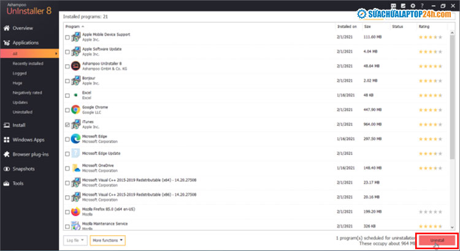Image resolution: width=460 pixels, height=251 pixels.
Task: Check the Google Chrome checkbox
Action: (67, 110)
